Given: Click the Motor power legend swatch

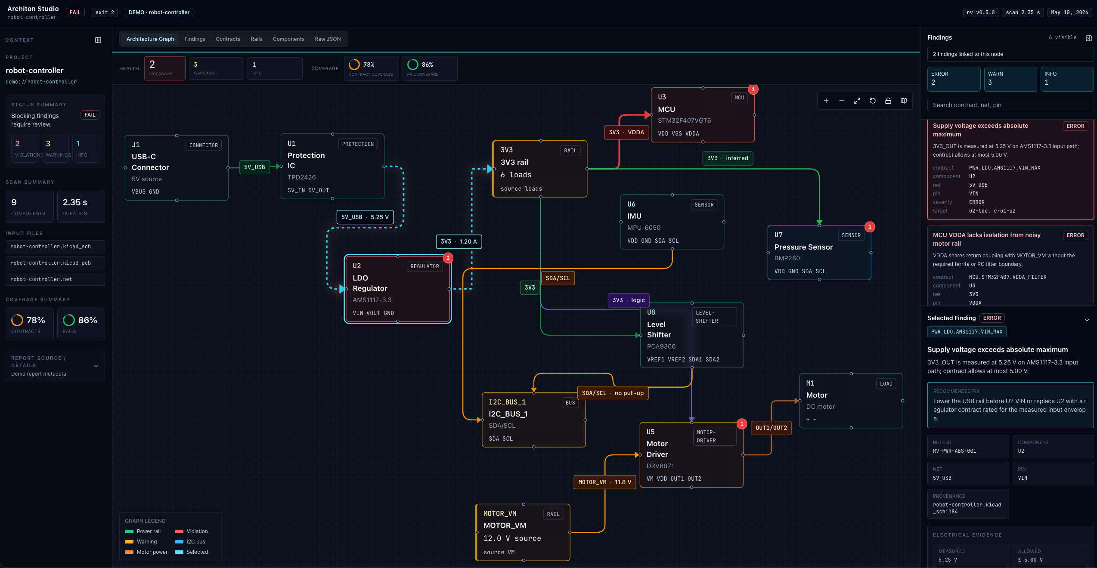Looking at the screenshot, I should [129, 552].
